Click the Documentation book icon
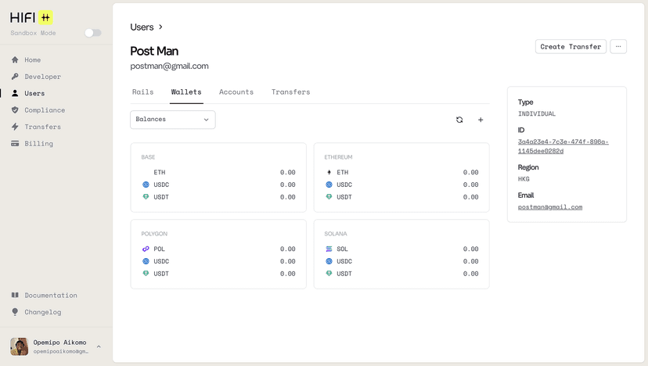This screenshot has height=366, width=648. pyautogui.click(x=15, y=295)
